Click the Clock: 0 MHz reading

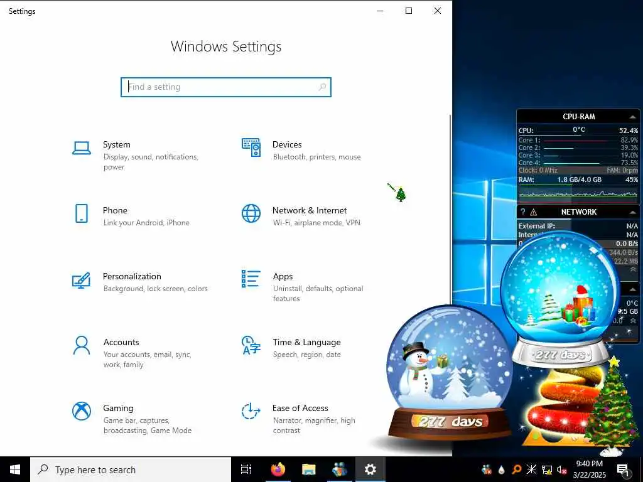click(538, 170)
